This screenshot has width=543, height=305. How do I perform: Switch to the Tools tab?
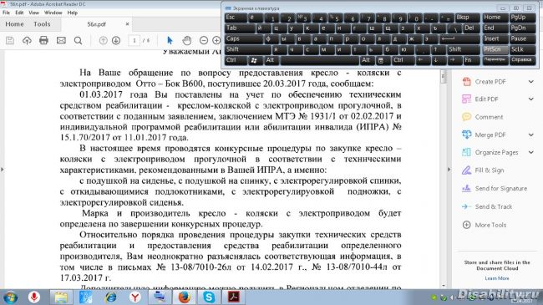click(x=42, y=24)
